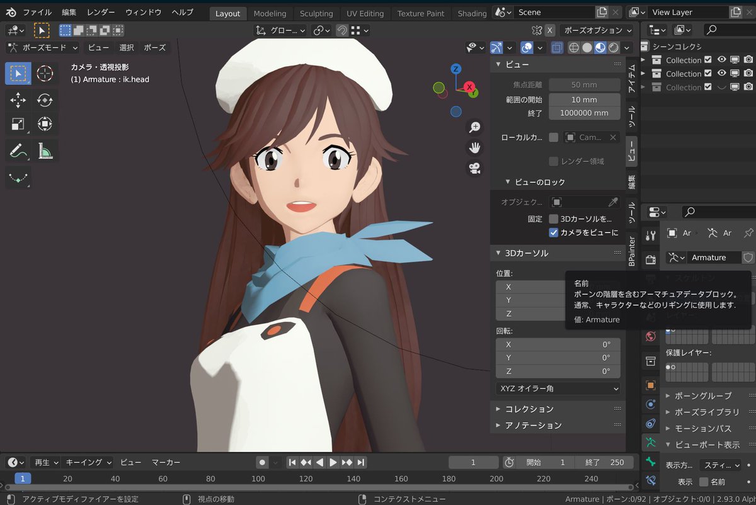The height and width of the screenshot is (505, 756).
Task: Open the グロー transform orientation dropdown
Action: (x=280, y=30)
